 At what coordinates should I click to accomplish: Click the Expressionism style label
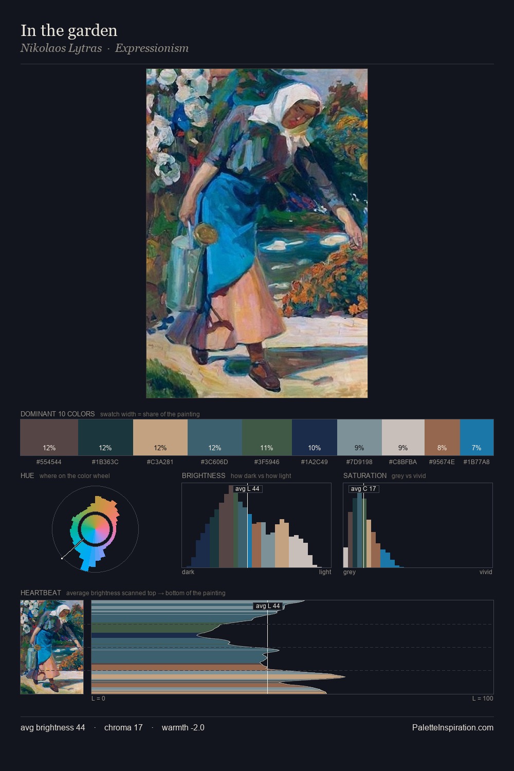[x=152, y=48]
